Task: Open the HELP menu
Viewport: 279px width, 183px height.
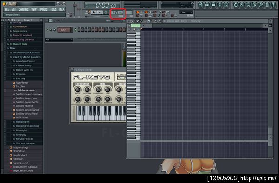Action: click(x=61, y=9)
